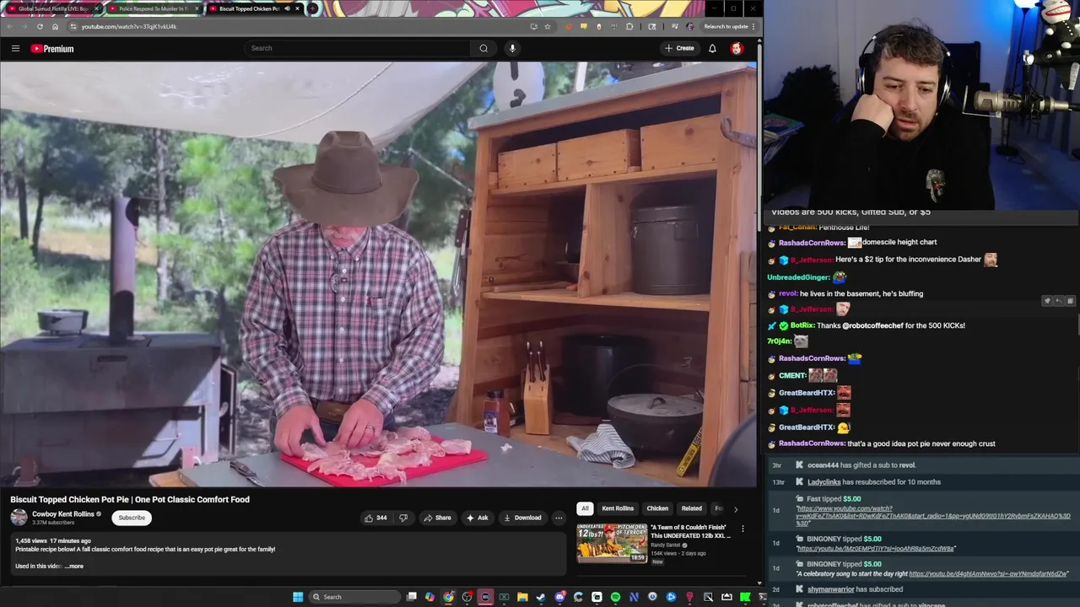Click BotRix thanks message for robotcoffeechef
1080x607 pixels.
click(878, 325)
